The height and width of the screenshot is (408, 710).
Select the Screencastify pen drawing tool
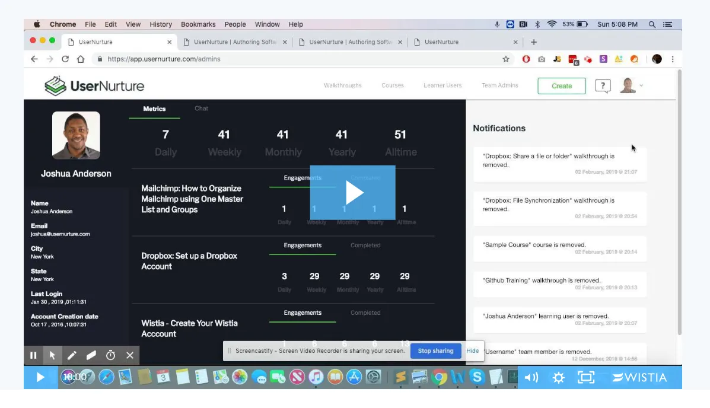(72, 355)
